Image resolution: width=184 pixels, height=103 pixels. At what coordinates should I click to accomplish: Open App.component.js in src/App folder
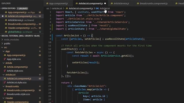click(x=22, y=55)
